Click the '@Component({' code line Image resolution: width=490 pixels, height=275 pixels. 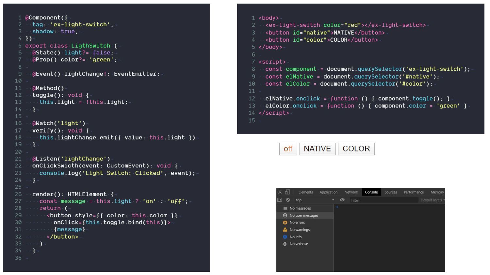pos(46,18)
